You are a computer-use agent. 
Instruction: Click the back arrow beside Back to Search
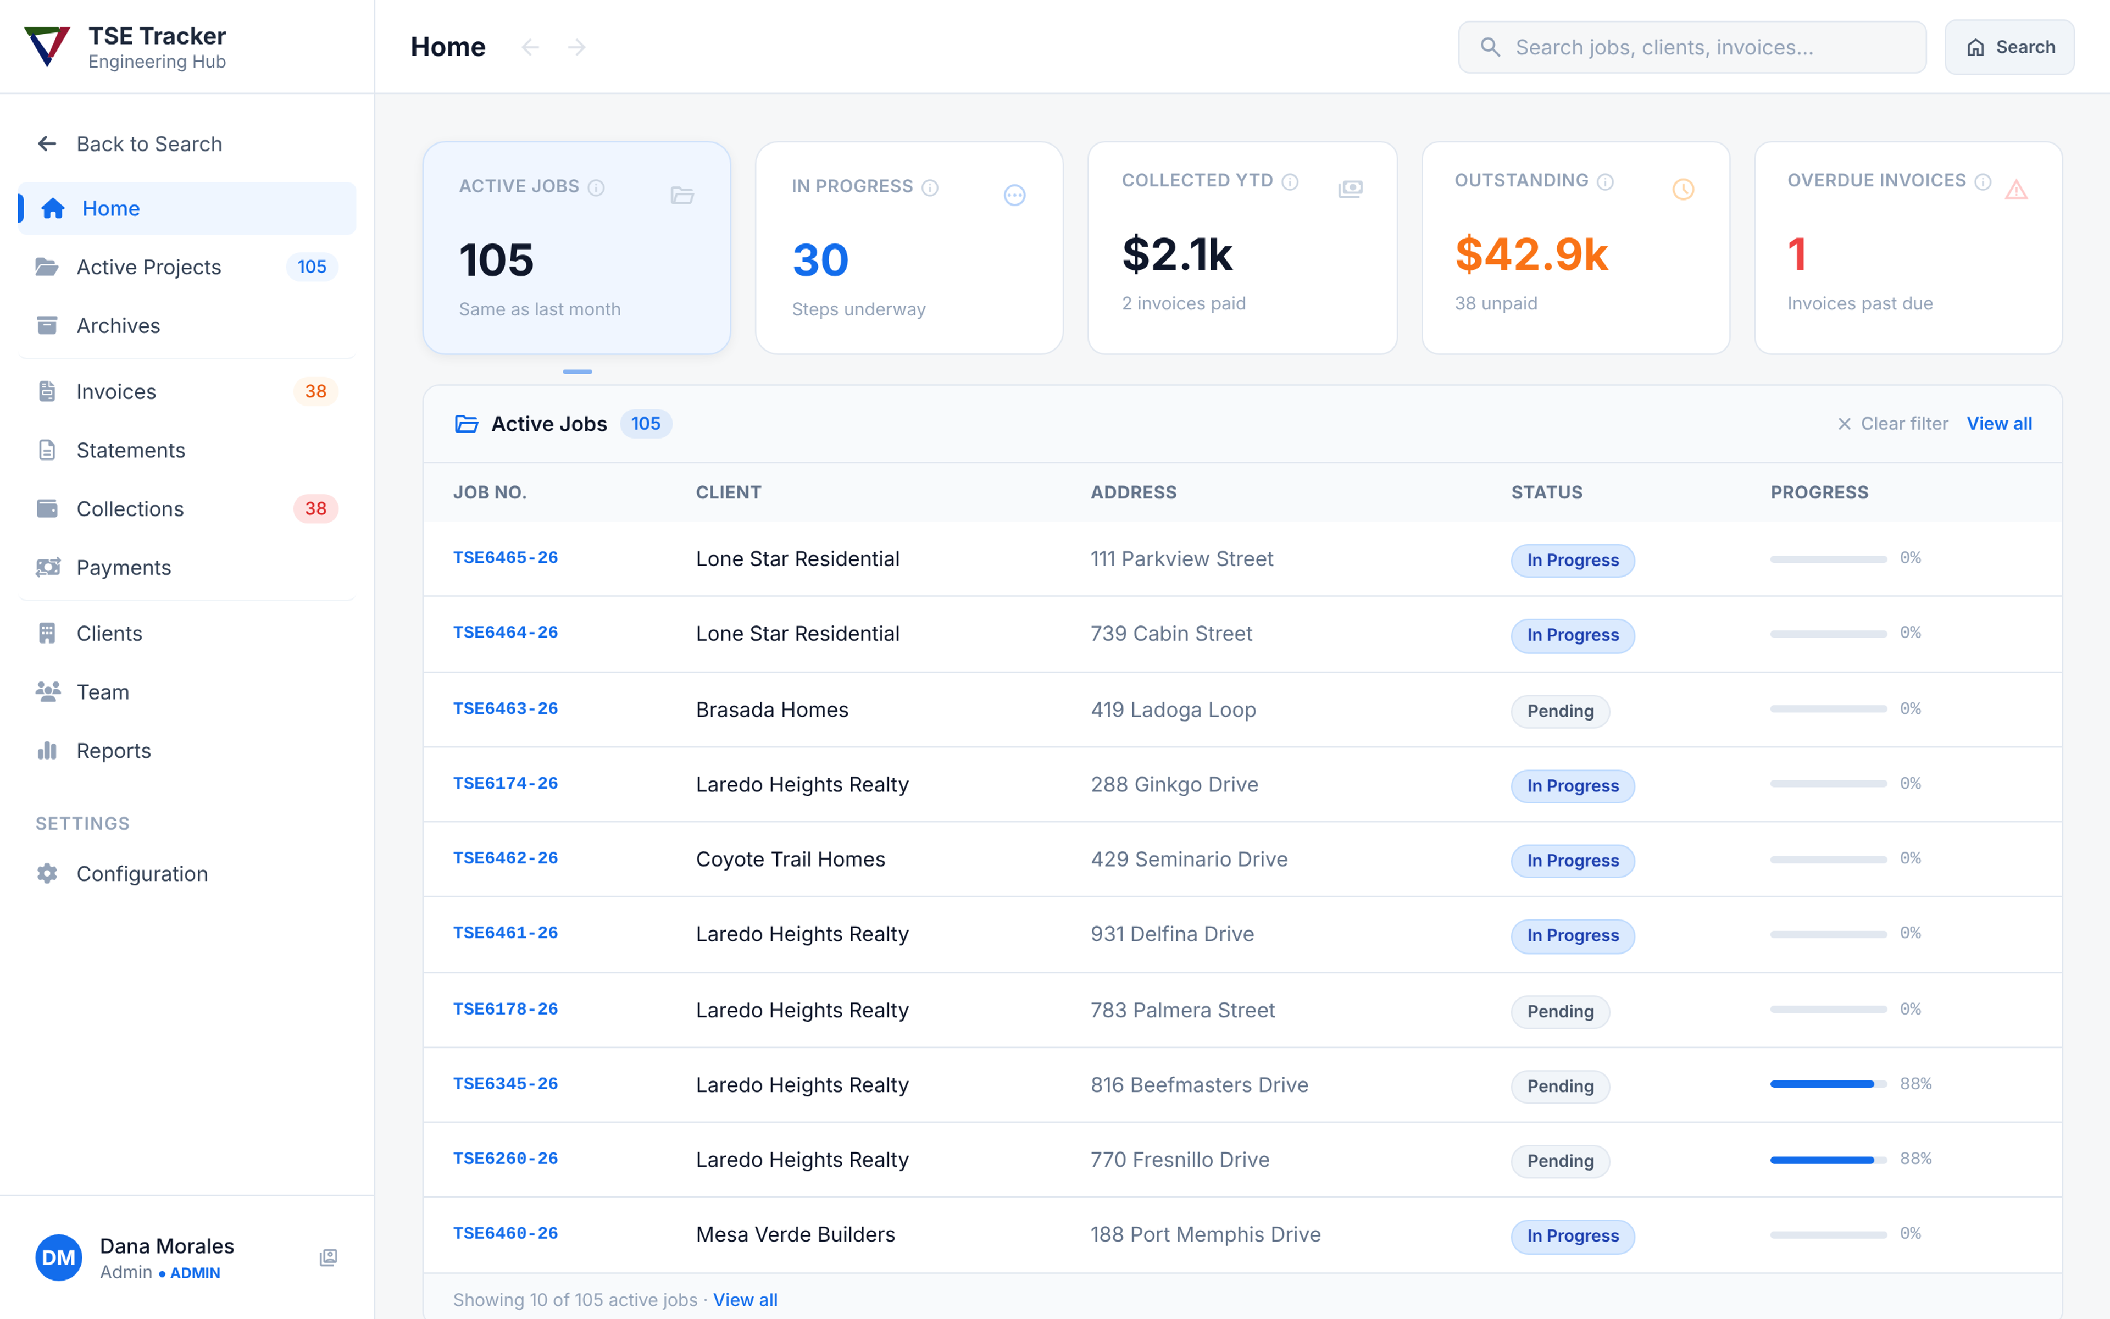[x=47, y=144]
